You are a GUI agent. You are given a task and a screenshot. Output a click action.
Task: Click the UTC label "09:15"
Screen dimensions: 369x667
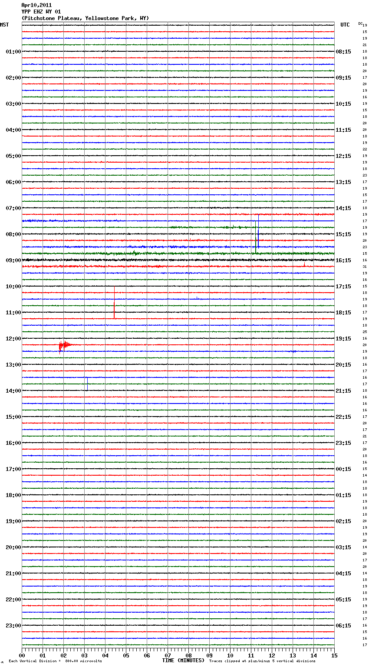click(343, 78)
